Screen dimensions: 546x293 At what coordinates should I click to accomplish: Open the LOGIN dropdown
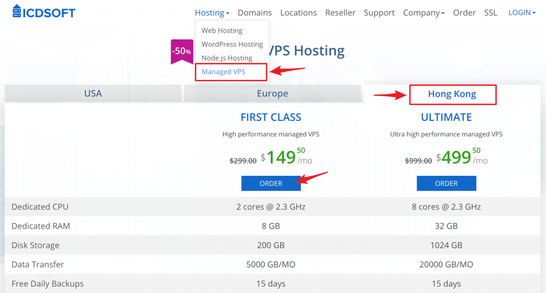click(521, 13)
